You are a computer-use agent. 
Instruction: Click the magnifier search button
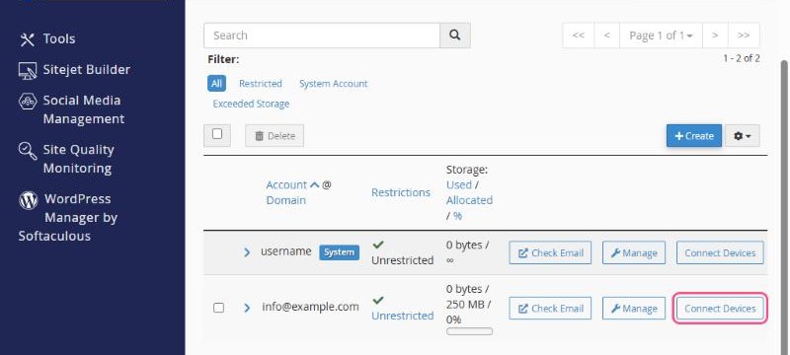455,35
